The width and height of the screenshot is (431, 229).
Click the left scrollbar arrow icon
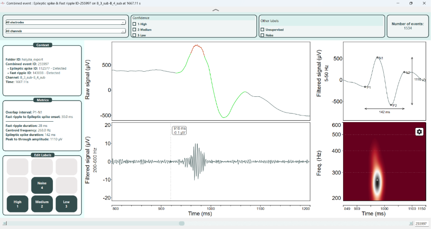(x=5, y=223)
